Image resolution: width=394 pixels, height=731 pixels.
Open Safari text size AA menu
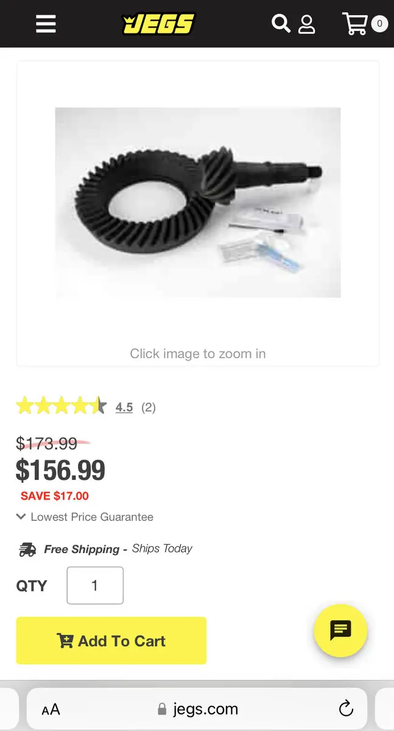point(51,709)
